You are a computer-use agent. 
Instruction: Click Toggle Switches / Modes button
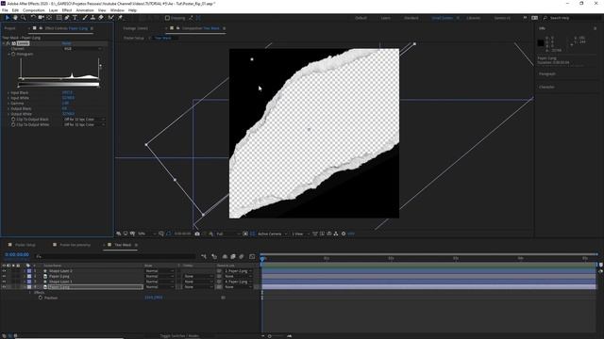click(179, 336)
